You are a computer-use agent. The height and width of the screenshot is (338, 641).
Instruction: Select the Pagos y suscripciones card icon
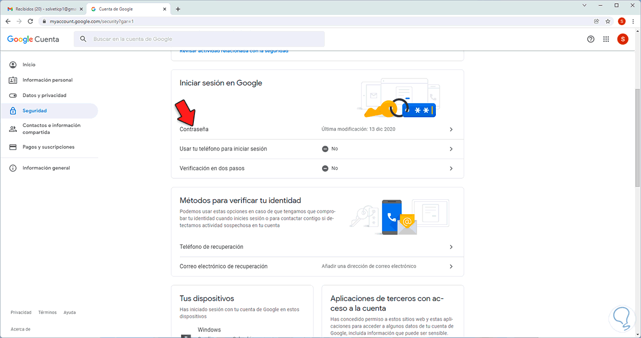tap(13, 147)
